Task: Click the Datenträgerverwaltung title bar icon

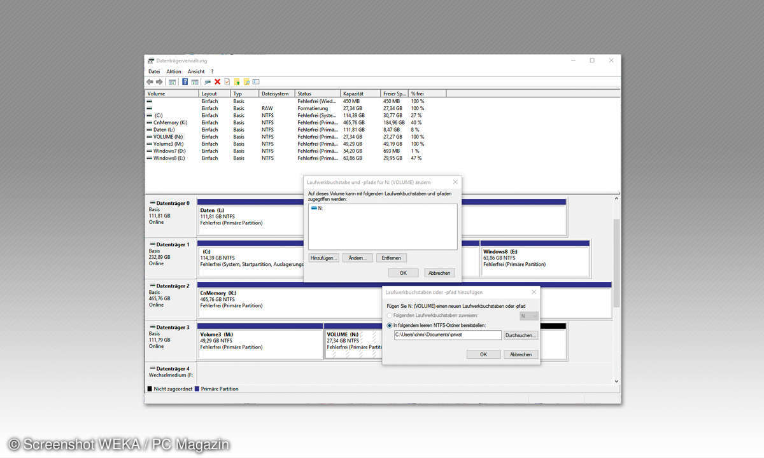Action: [x=151, y=61]
